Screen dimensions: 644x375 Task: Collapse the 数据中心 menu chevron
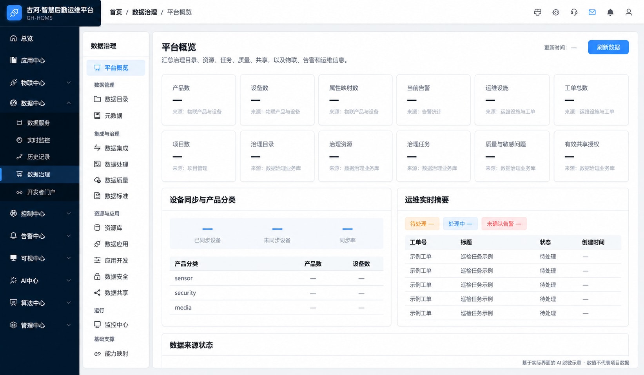(69, 103)
